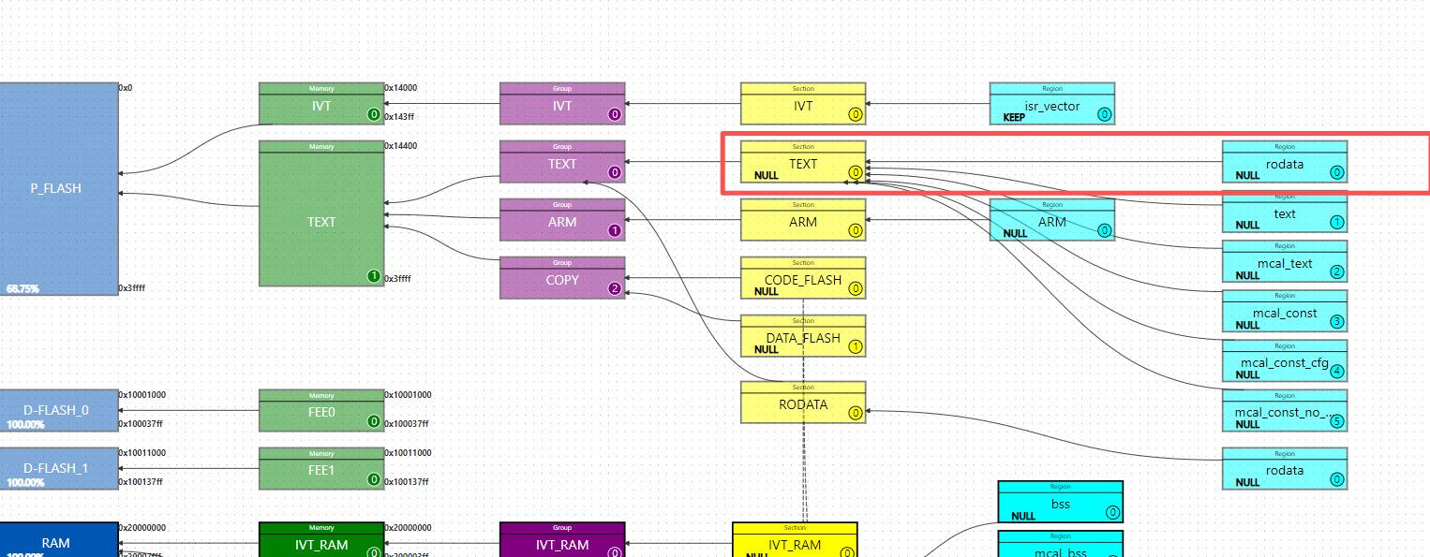Click index badge 5 on mcal_const_no_... Region
Image resolution: width=1430 pixels, height=557 pixels.
click(1337, 421)
